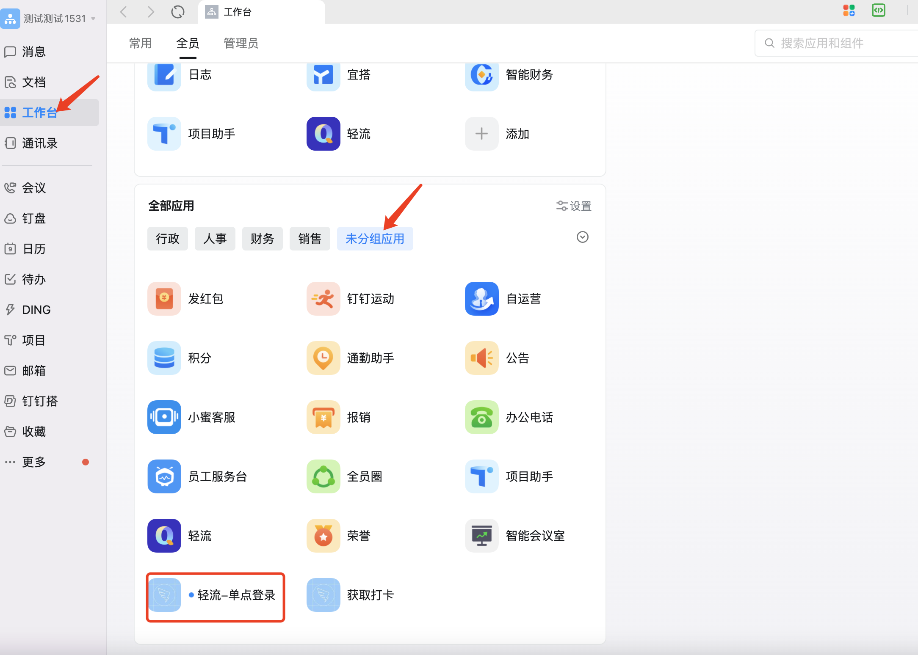Open 消息 in the sidebar
The height and width of the screenshot is (655, 918).
50,52
